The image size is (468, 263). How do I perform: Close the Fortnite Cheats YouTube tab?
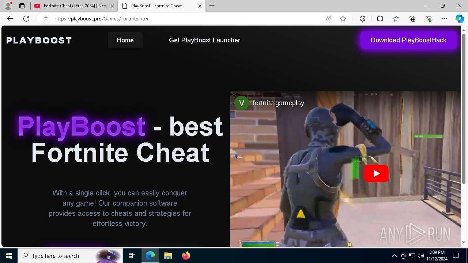pos(112,6)
